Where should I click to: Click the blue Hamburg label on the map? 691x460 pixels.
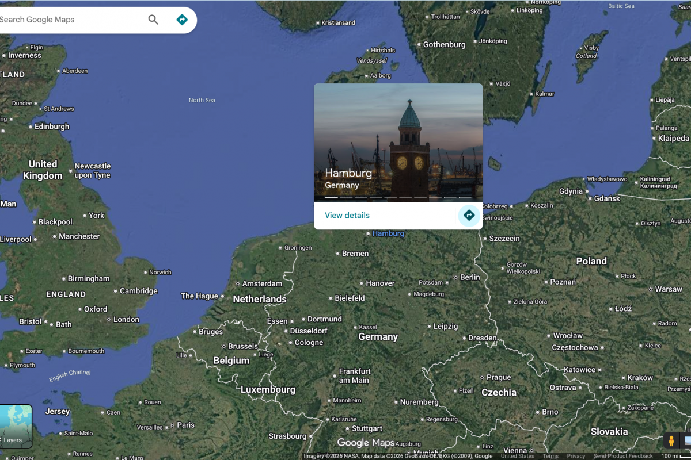click(388, 233)
